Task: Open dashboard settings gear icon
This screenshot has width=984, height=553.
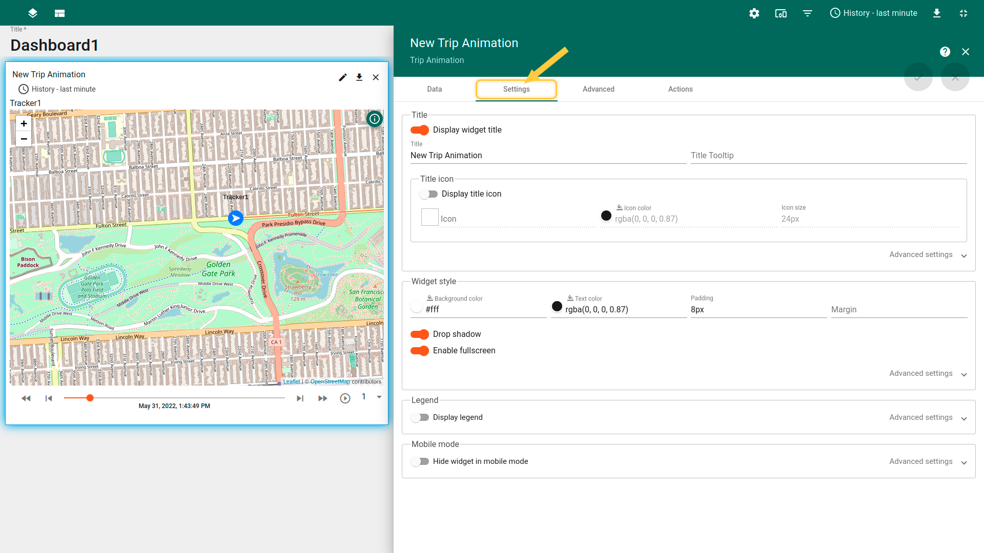Action: click(x=754, y=13)
